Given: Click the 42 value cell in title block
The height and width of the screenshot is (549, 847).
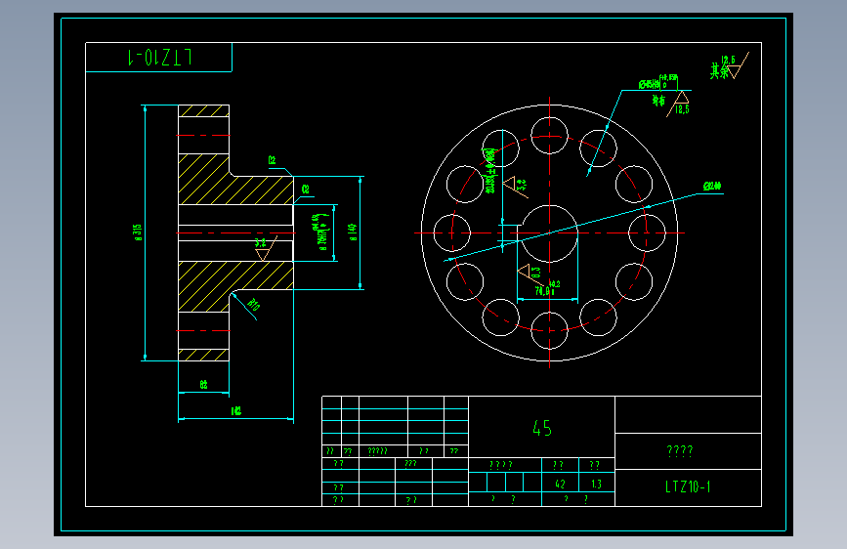Looking at the screenshot, I should 560,485.
